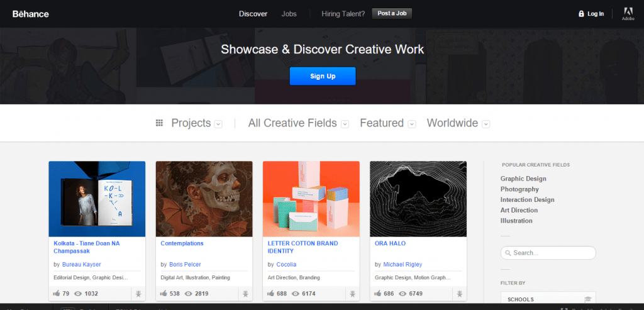The height and width of the screenshot is (310, 644).
Task: Visit Michael Rigley's profile
Action: coord(402,265)
